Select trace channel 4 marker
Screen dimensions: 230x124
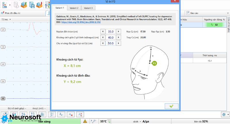pos(3,64)
